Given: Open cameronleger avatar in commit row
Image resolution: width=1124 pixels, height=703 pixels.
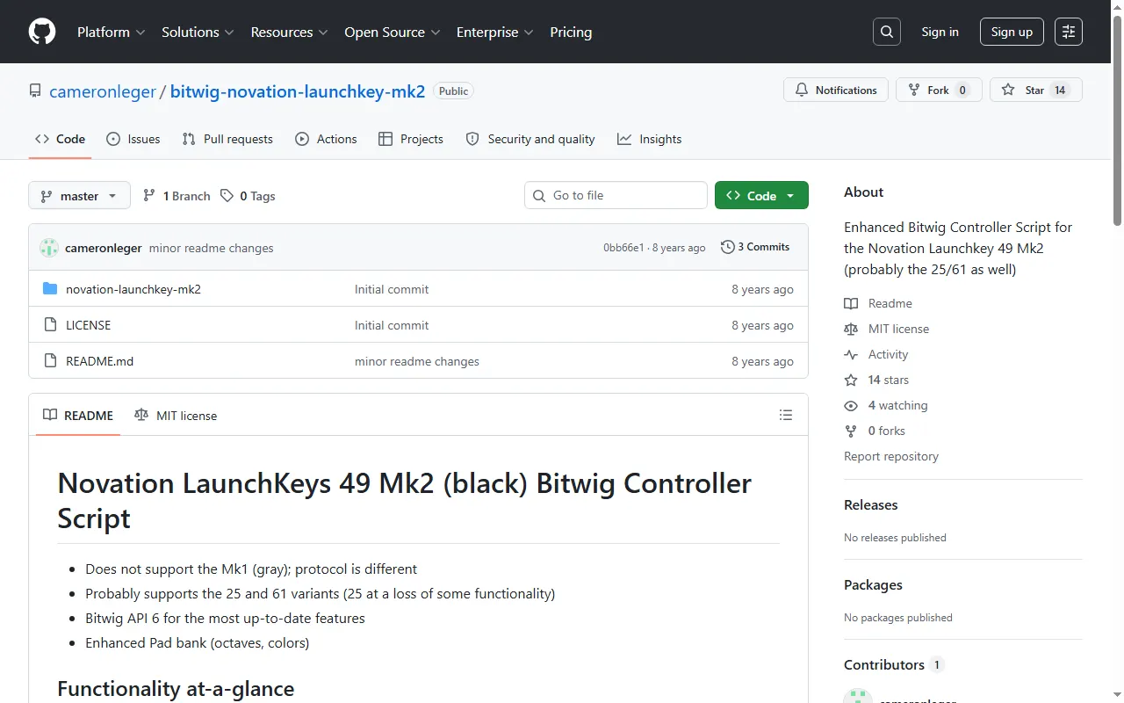Looking at the screenshot, I should (49, 248).
